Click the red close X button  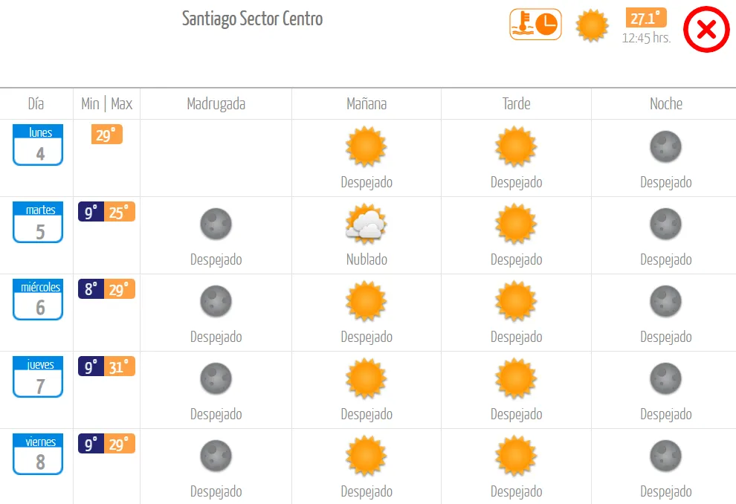pos(706,30)
